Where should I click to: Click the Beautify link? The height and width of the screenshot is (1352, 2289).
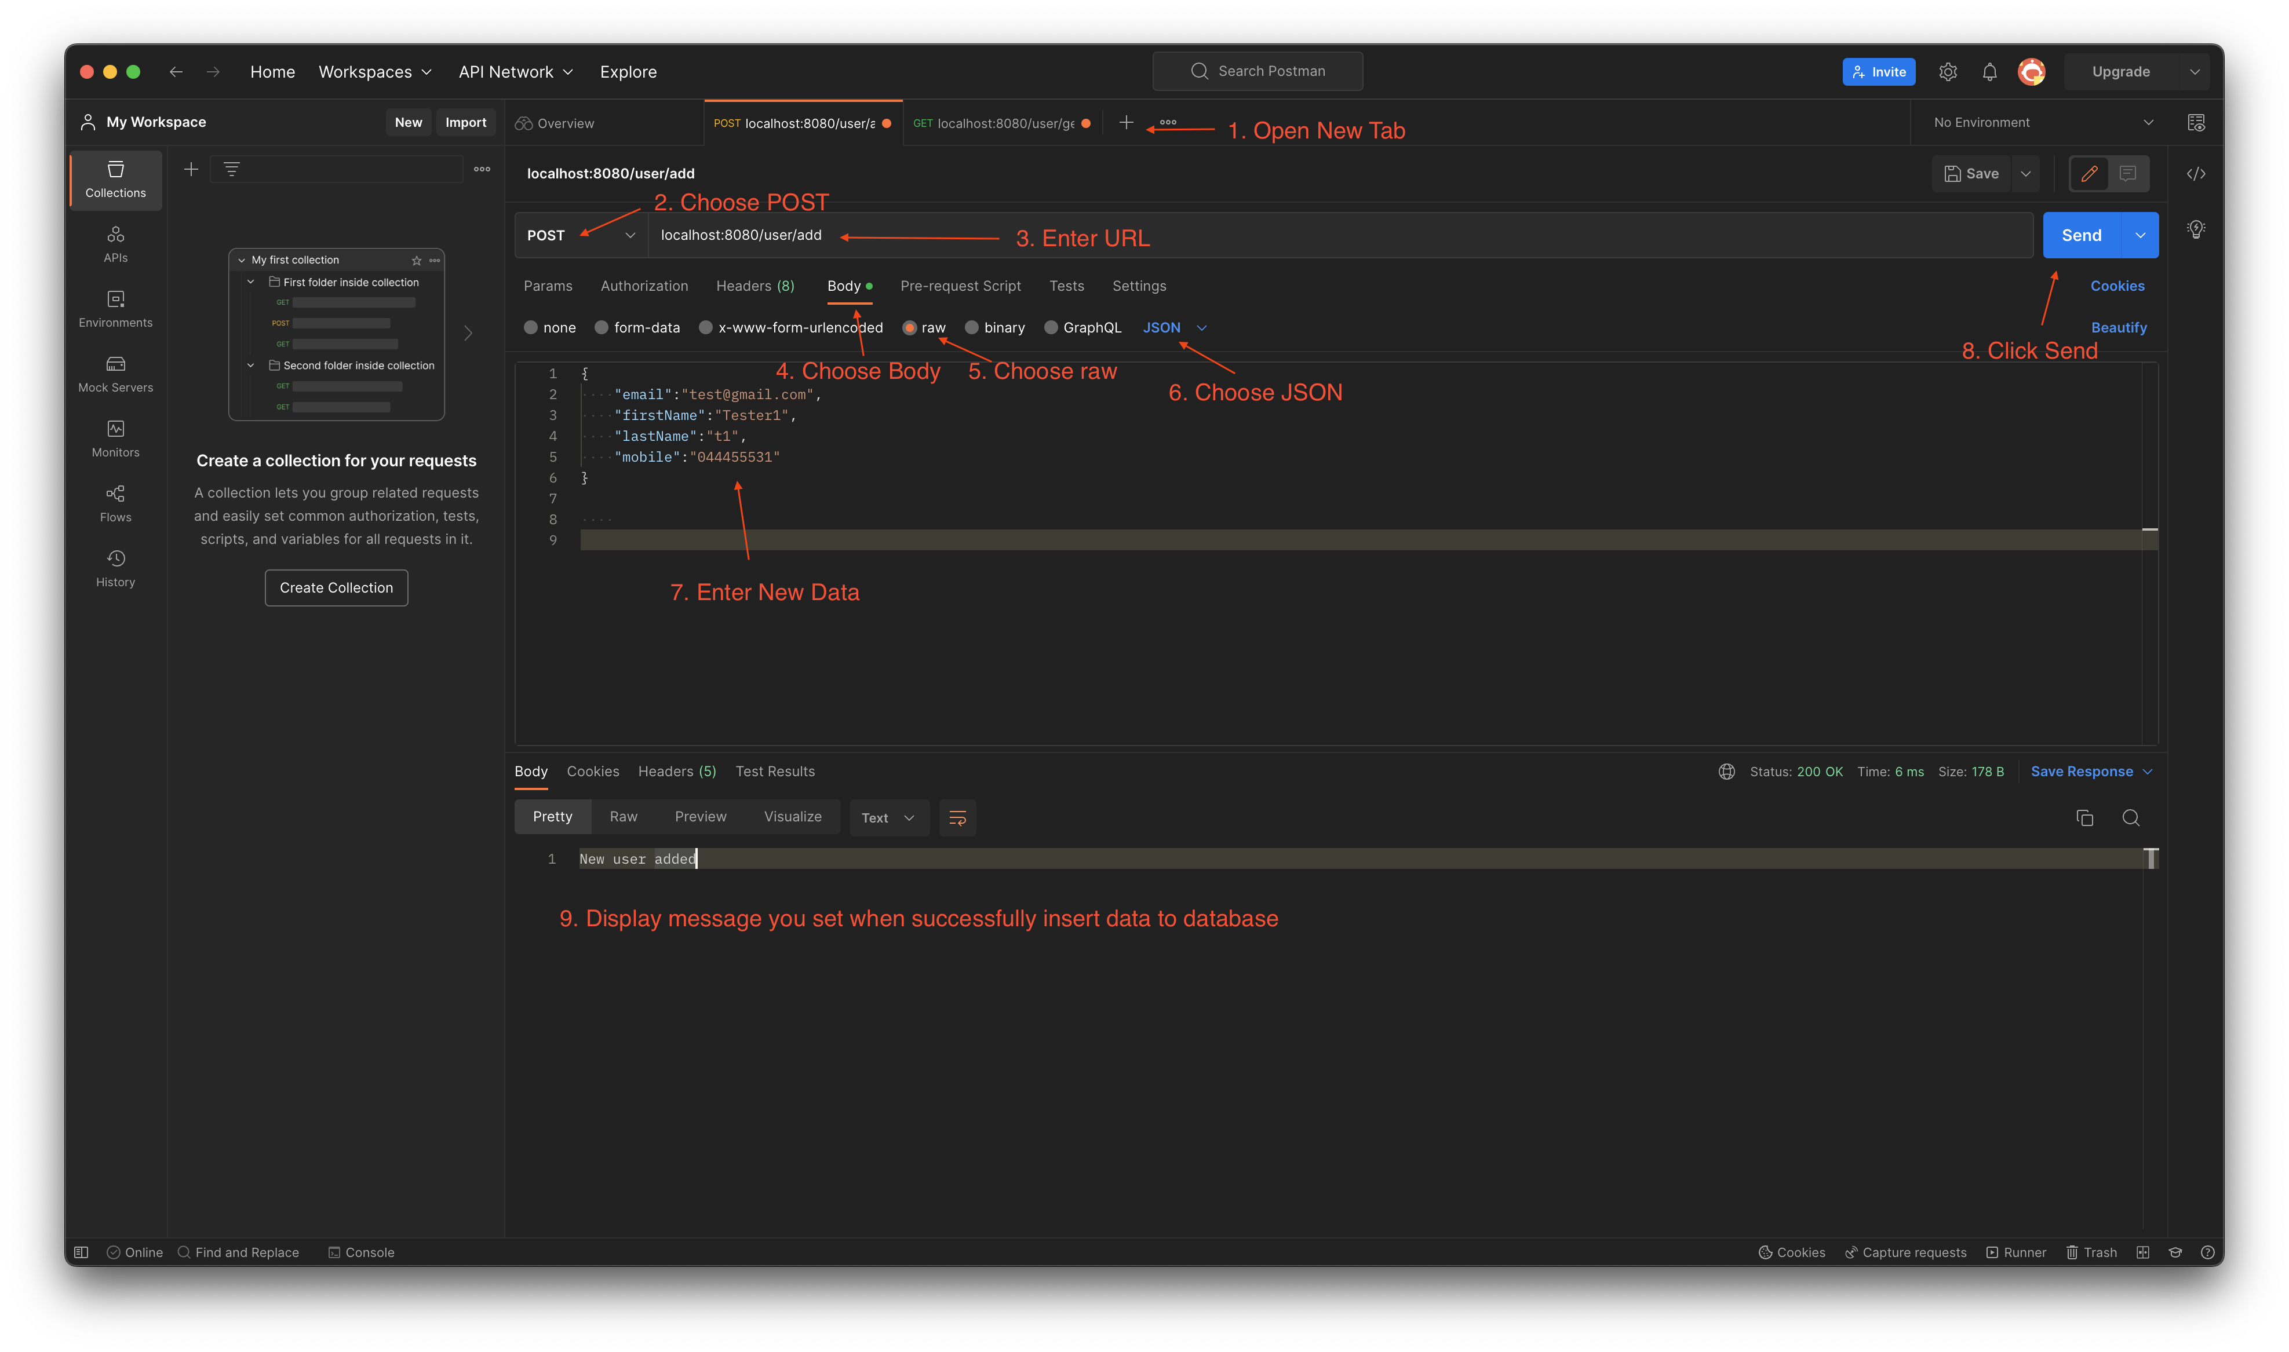pos(2117,328)
